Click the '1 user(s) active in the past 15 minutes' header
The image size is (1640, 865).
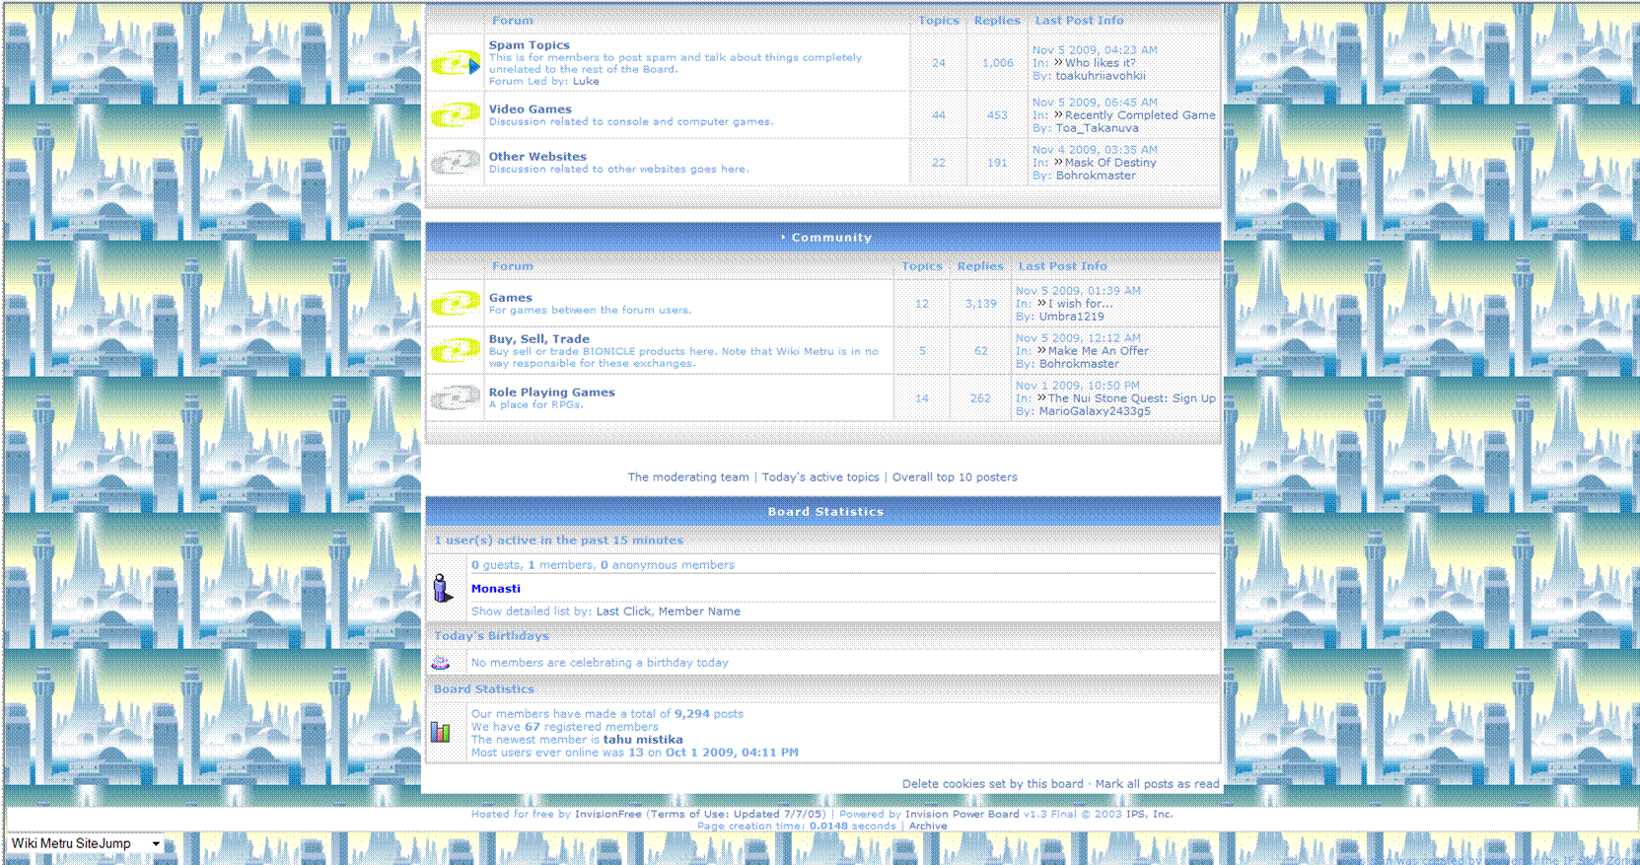click(x=558, y=541)
